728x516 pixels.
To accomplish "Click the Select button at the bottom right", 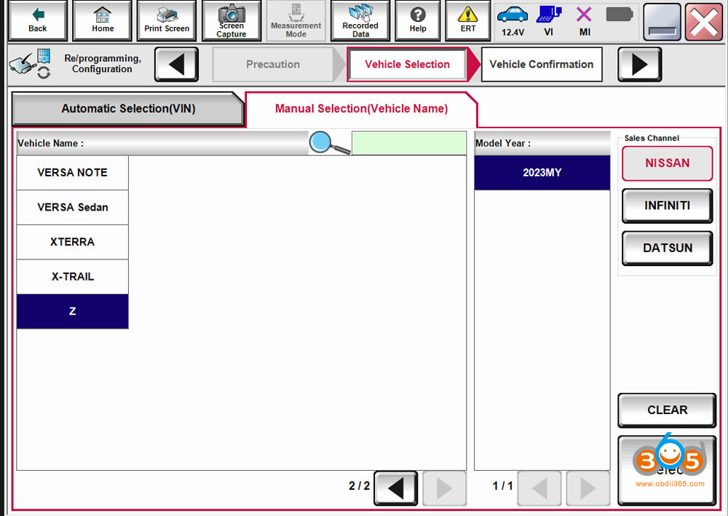I will (x=667, y=470).
